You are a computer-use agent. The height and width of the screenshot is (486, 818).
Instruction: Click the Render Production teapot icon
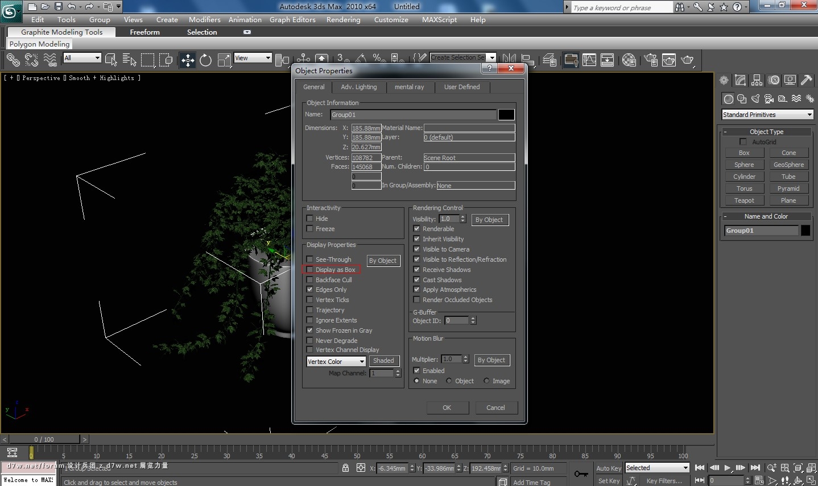[x=688, y=60]
